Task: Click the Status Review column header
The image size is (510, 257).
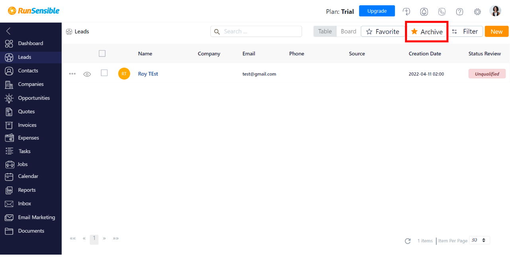Action: pos(484,54)
